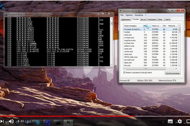This screenshot has width=190, height=126.
Task: Sort by the Nome immagine column header
Action: click(x=133, y=26)
